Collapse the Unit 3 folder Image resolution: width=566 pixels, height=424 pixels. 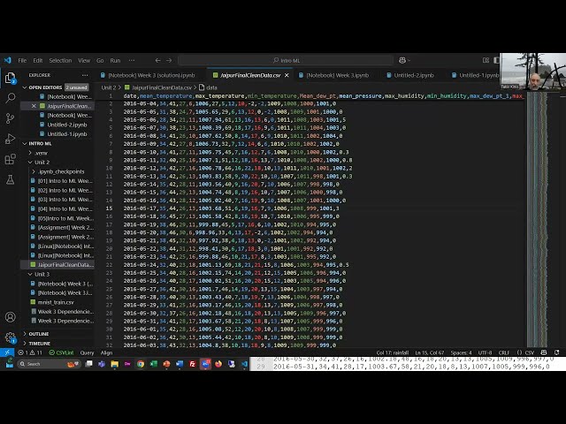coord(30,274)
